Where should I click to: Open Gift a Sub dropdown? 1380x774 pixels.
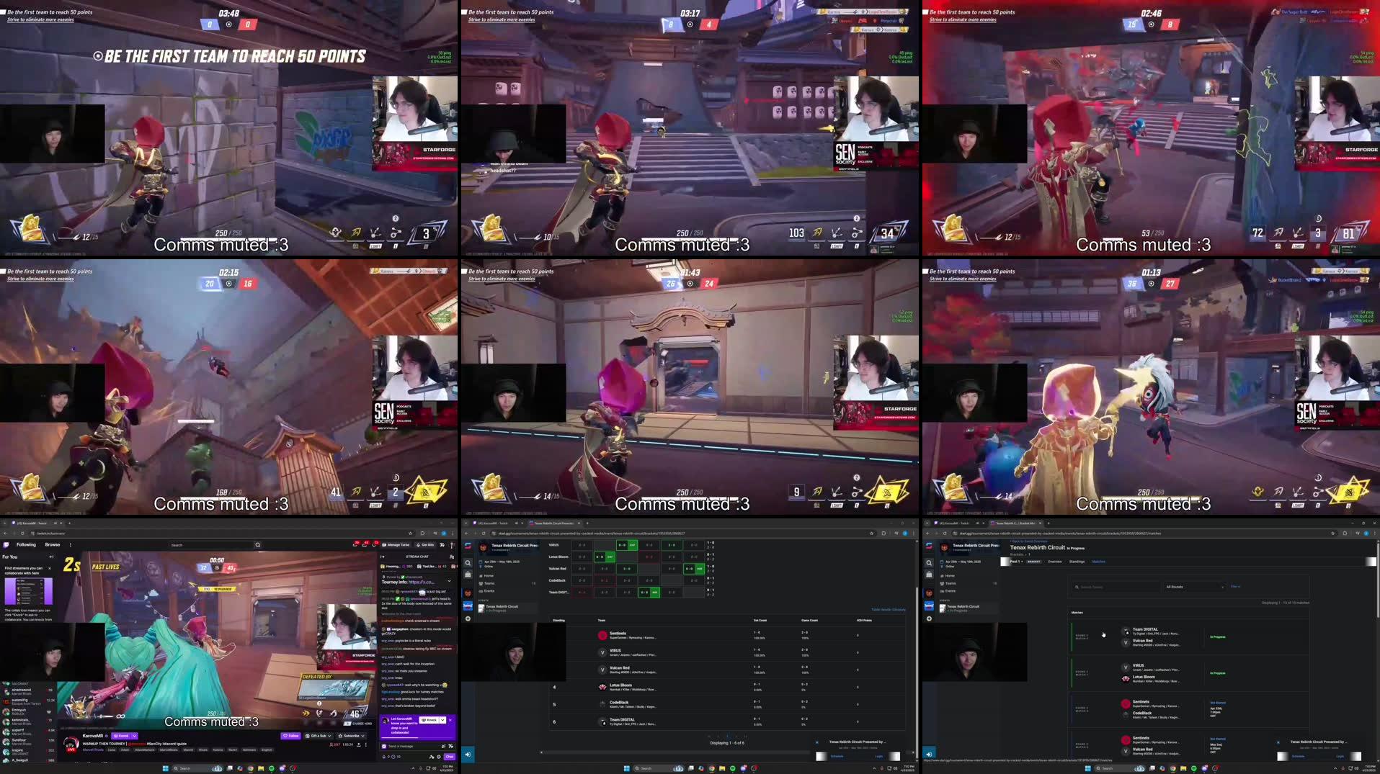pyautogui.click(x=318, y=736)
